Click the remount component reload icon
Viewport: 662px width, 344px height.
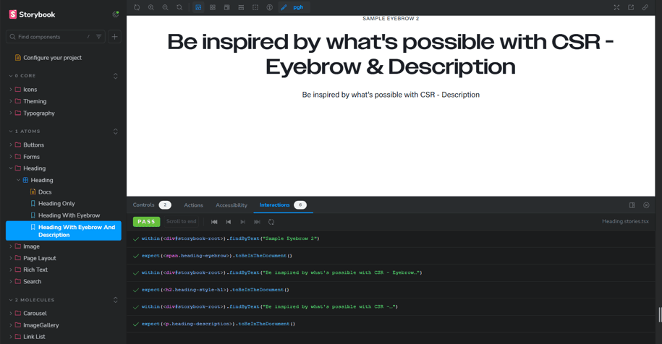[137, 7]
